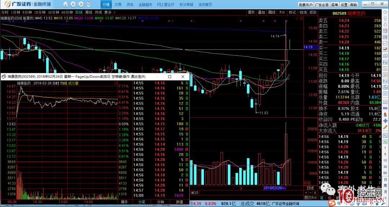Click the 广发必答 button
This screenshot has height=207, width=389.
[x=322, y=5]
